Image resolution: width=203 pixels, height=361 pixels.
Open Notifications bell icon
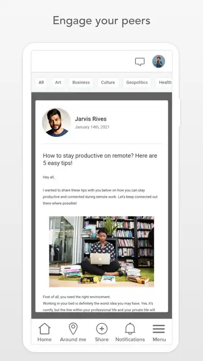pos(130,329)
